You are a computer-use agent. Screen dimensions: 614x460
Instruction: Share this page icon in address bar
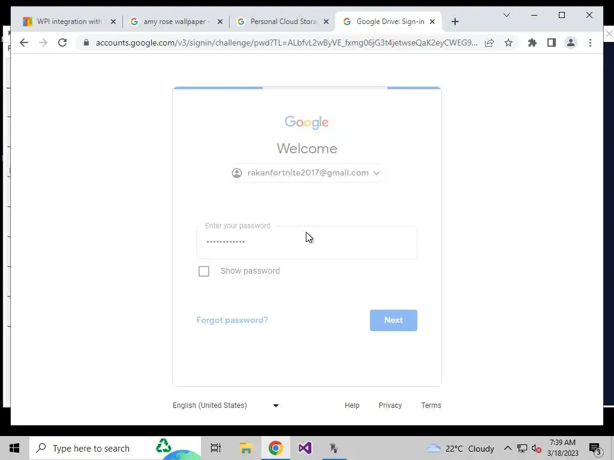click(489, 43)
